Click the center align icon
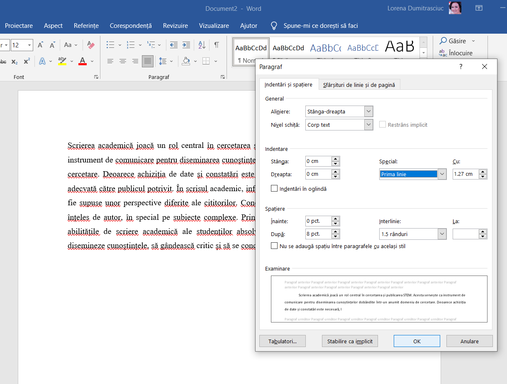 click(x=123, y=61)
